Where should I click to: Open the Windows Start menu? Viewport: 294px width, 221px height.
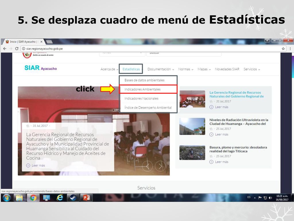tap(6, 198)
